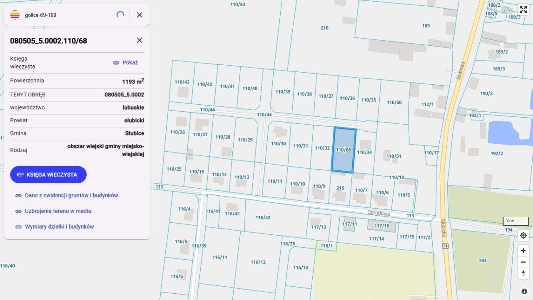Select parcel 110/50 on the map
Screen dimensions: 533x300
click(394, 102)
